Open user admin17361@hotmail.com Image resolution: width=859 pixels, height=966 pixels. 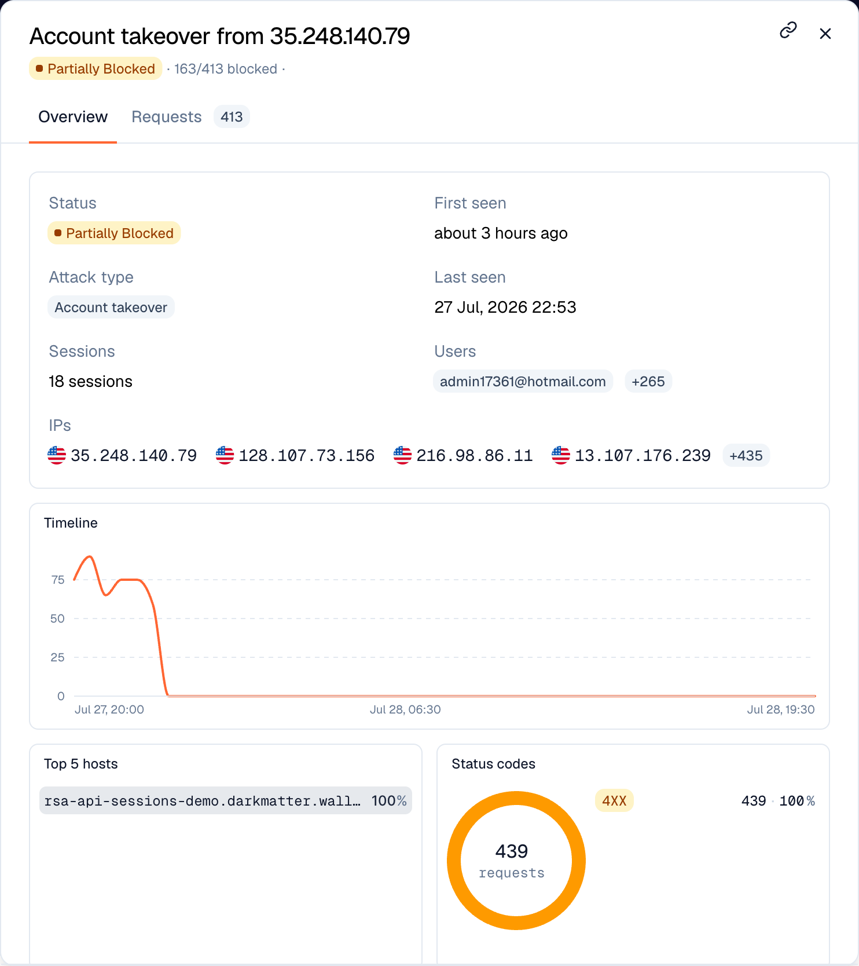pos(523,381)
